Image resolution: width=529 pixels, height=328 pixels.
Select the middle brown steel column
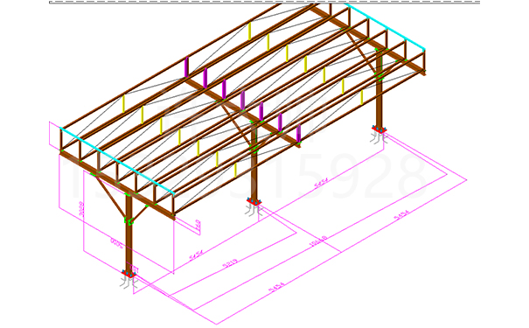[x=254, y=162]
